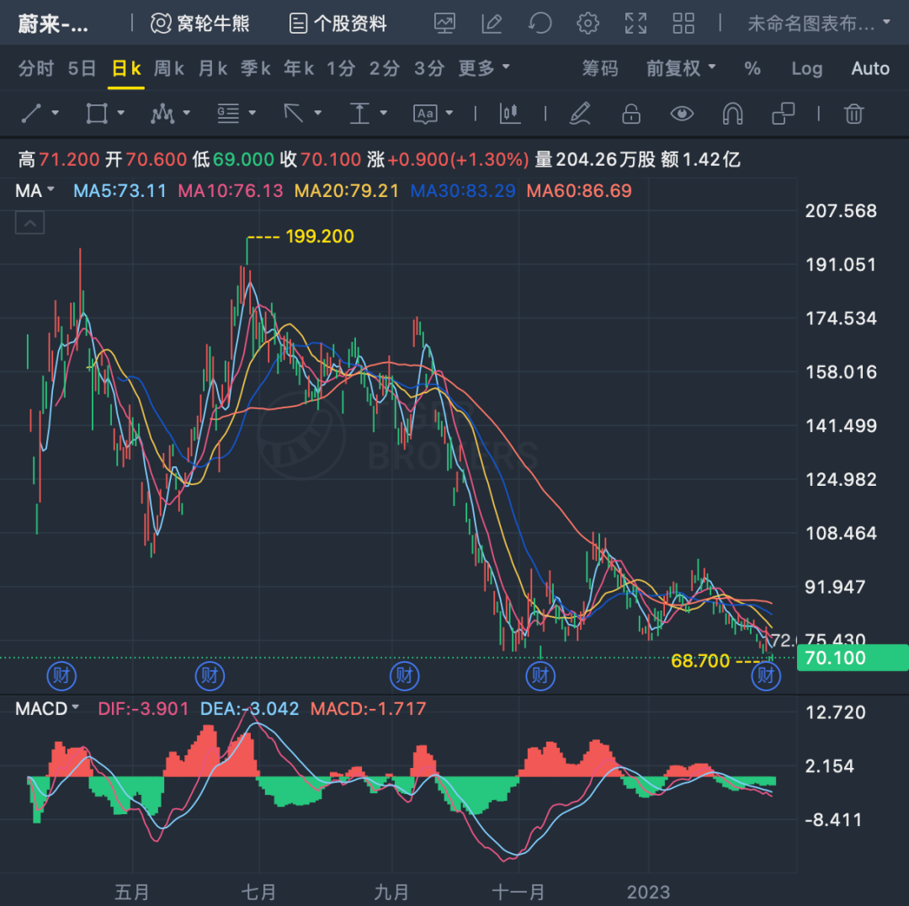The image size is (909, 906).
Task: Select the 2分 two-minute tab
Action: click(385, 68)
